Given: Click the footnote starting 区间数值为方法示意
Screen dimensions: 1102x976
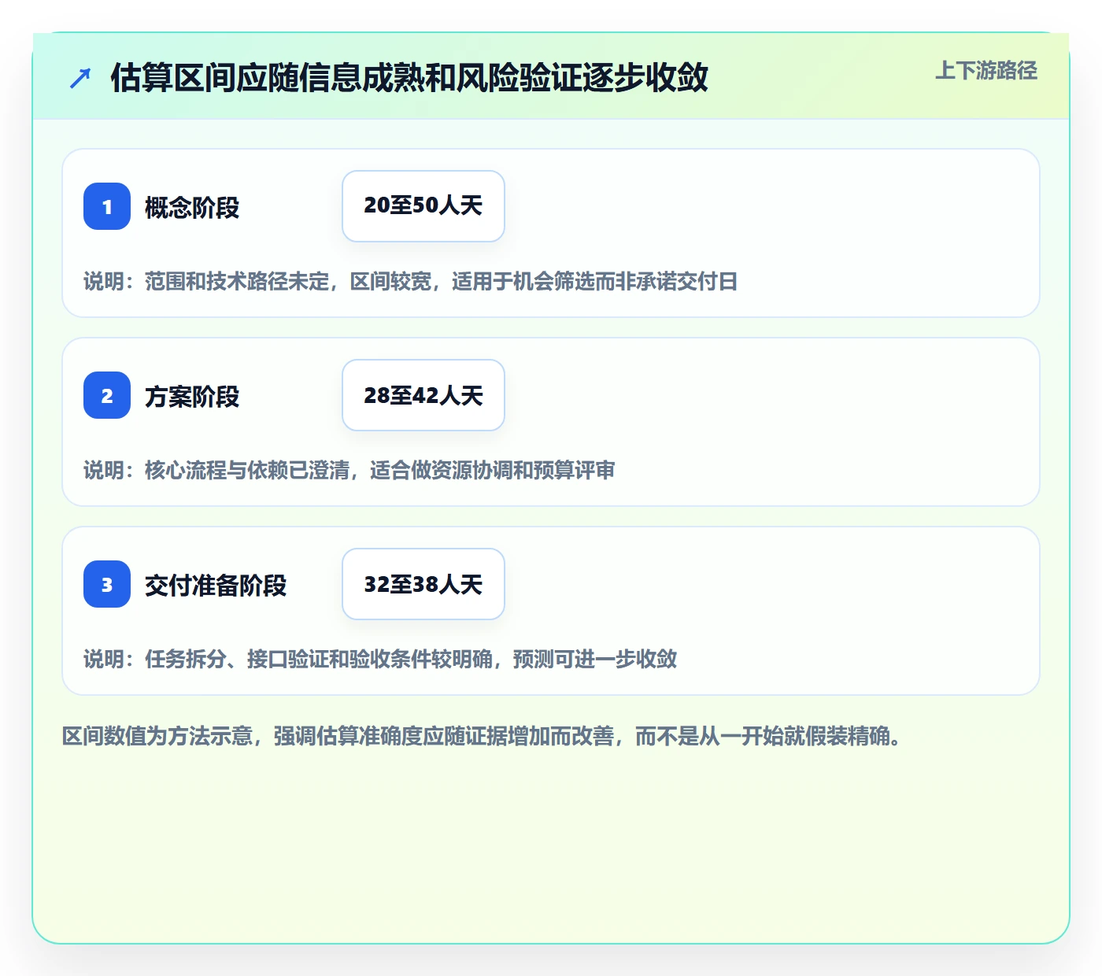Looking at the screenshot, I should 482,736.
